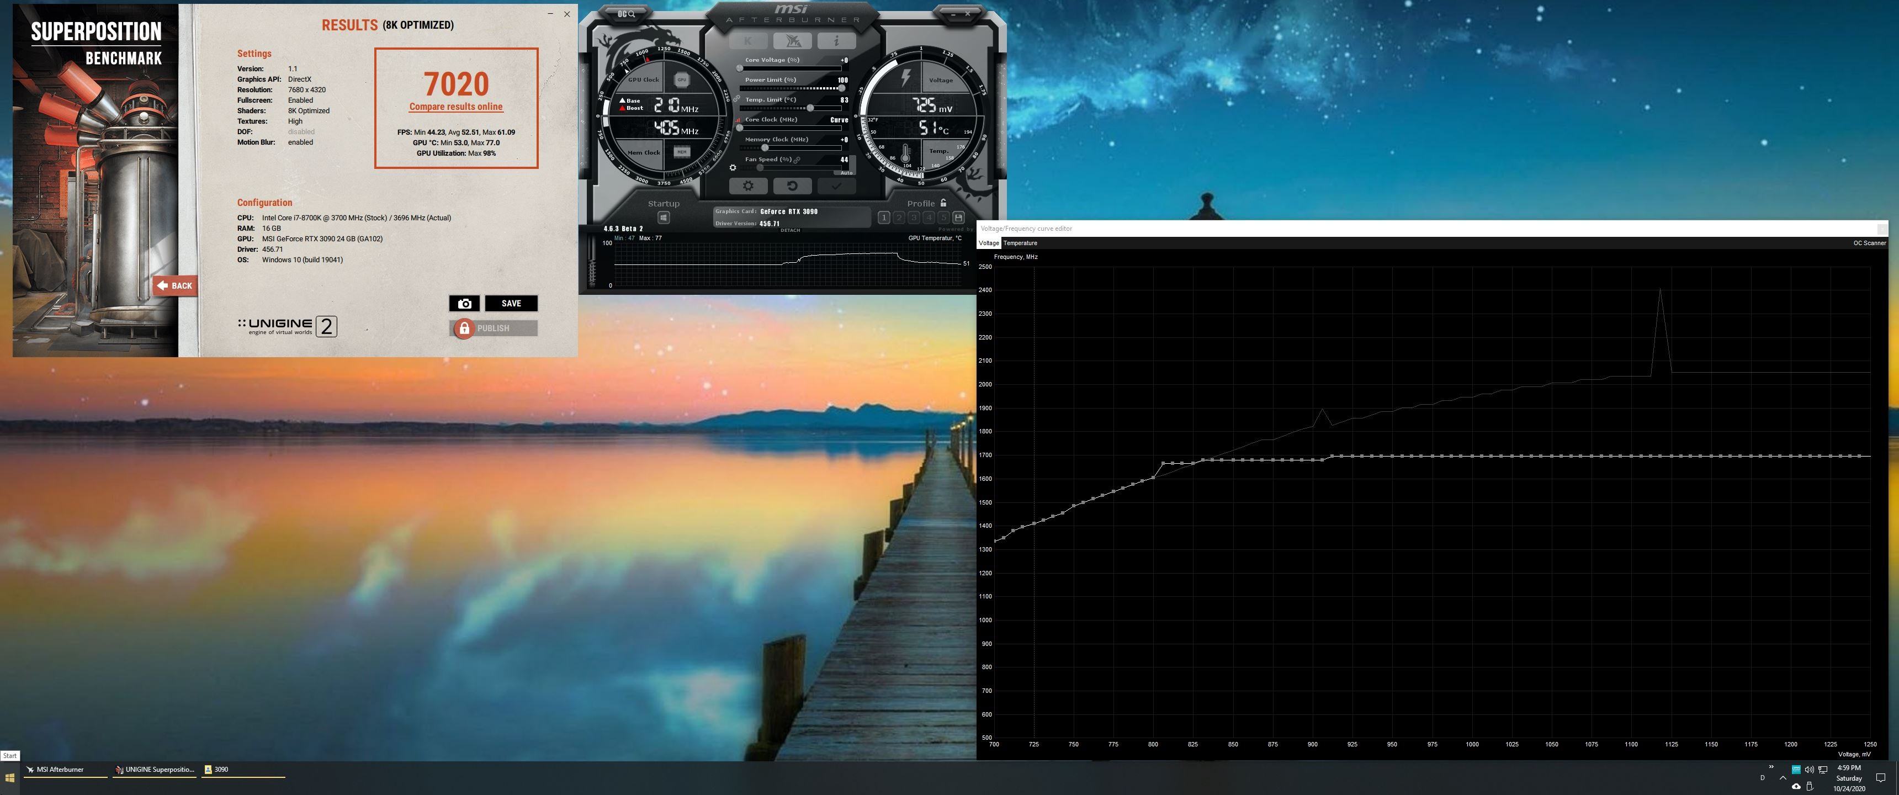1899x795 pixels.
Task: Click the cloud upload tray icon
Action: (x=1796, y=786)
